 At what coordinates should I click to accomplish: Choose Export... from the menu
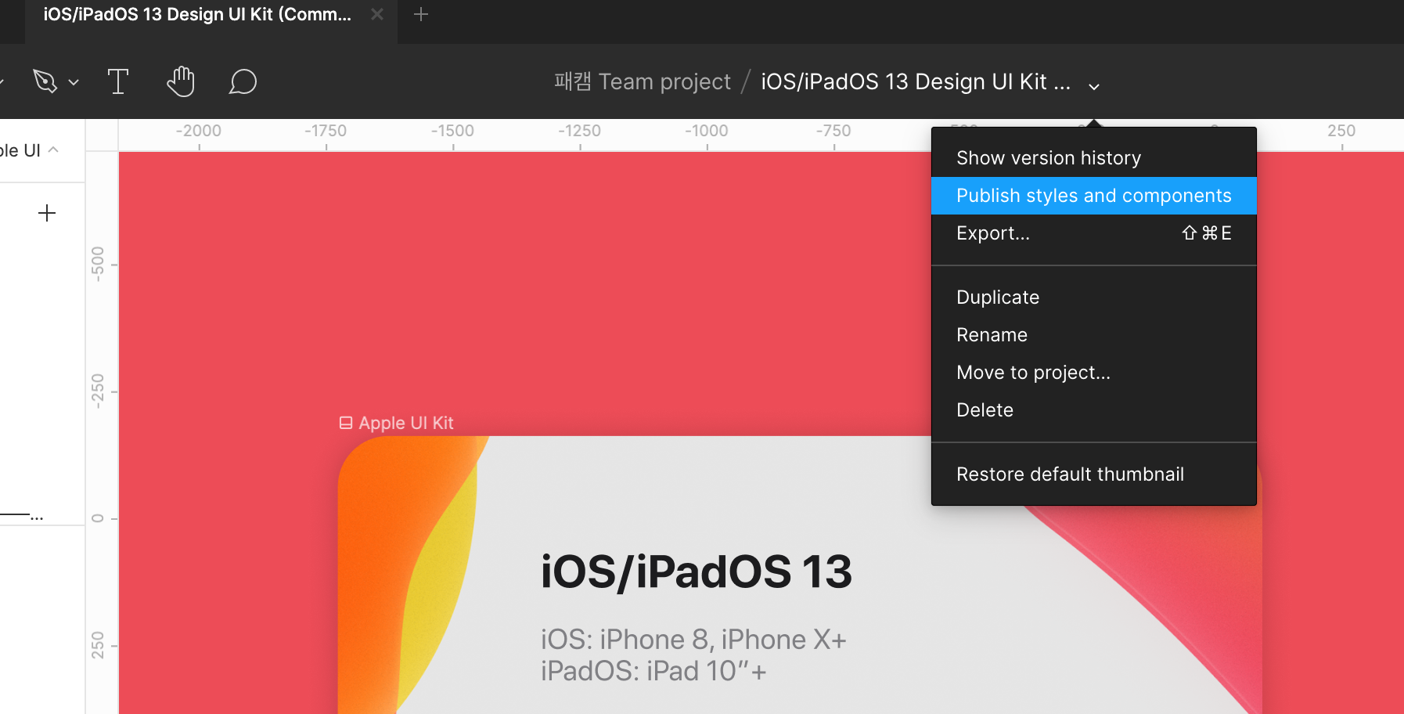click(x=1094, y=233)
